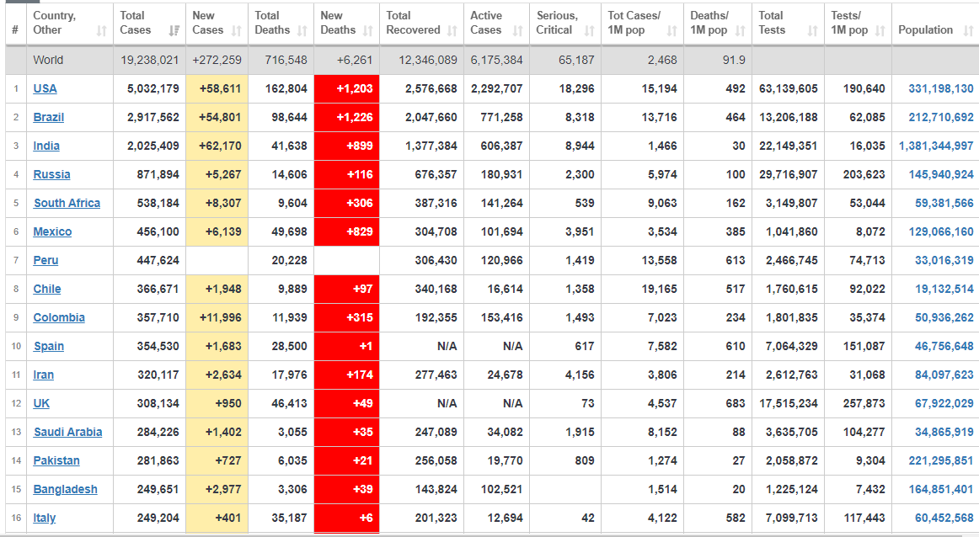The height and width of the screenshot is (537, 979).
Task: Sort by Active Cases arrow icon
Action: (x=517, y=30)
